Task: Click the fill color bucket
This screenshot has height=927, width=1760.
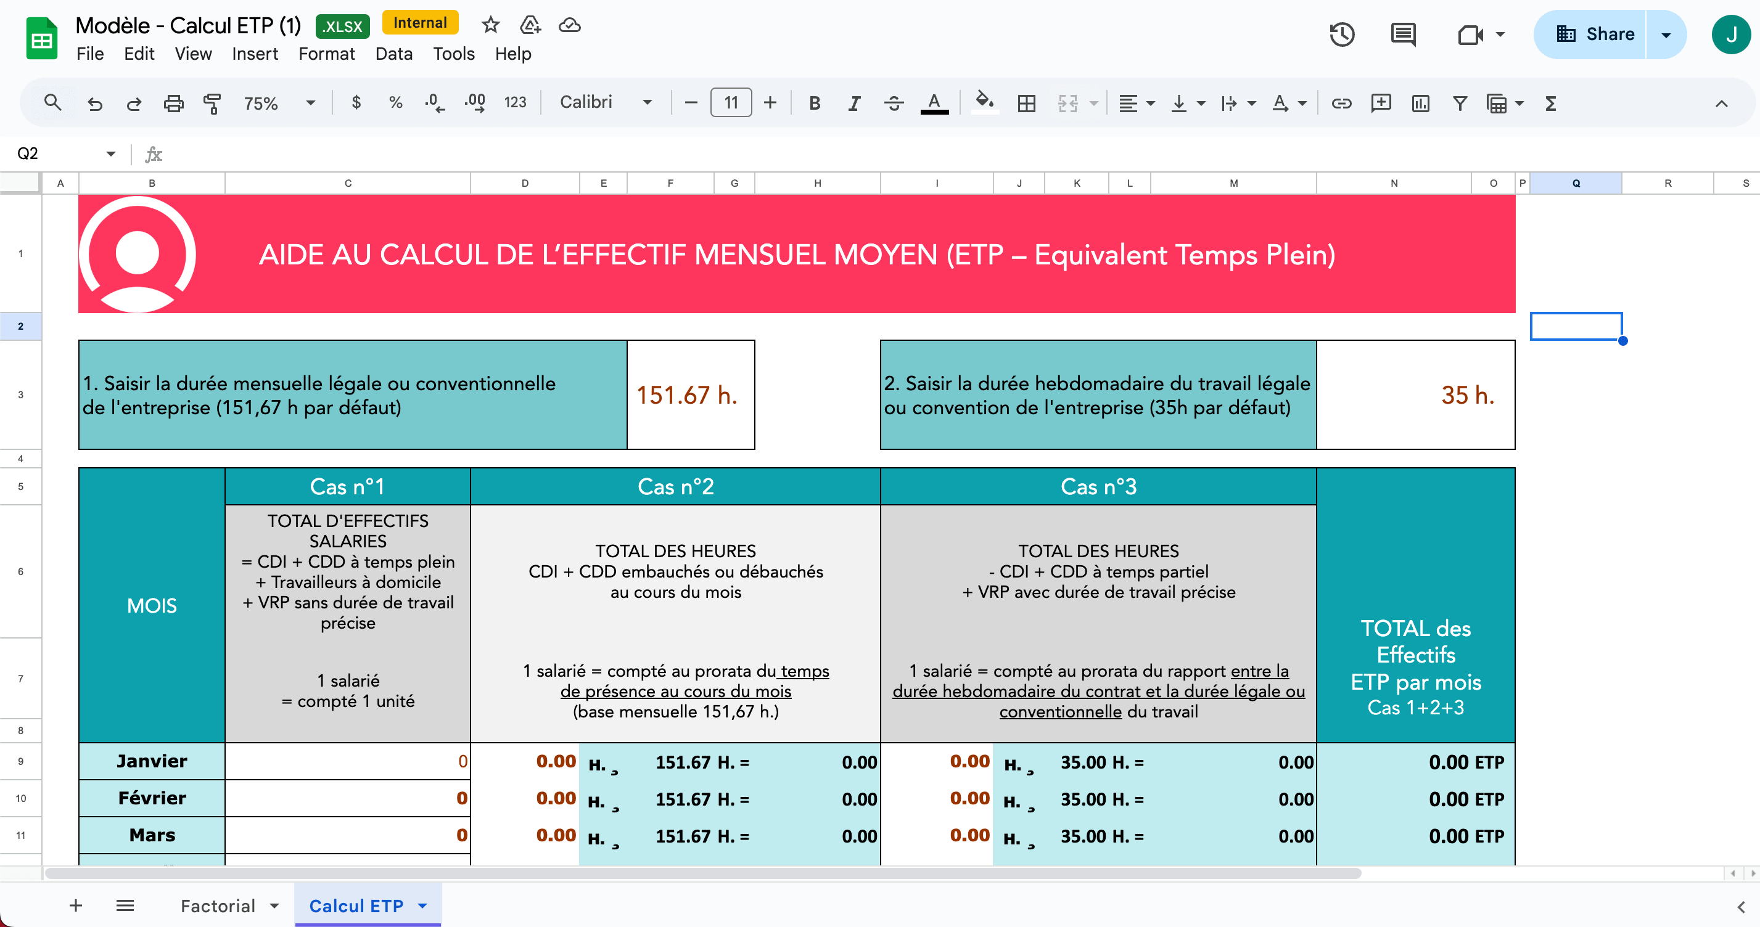Action: [x=984, y=102]
